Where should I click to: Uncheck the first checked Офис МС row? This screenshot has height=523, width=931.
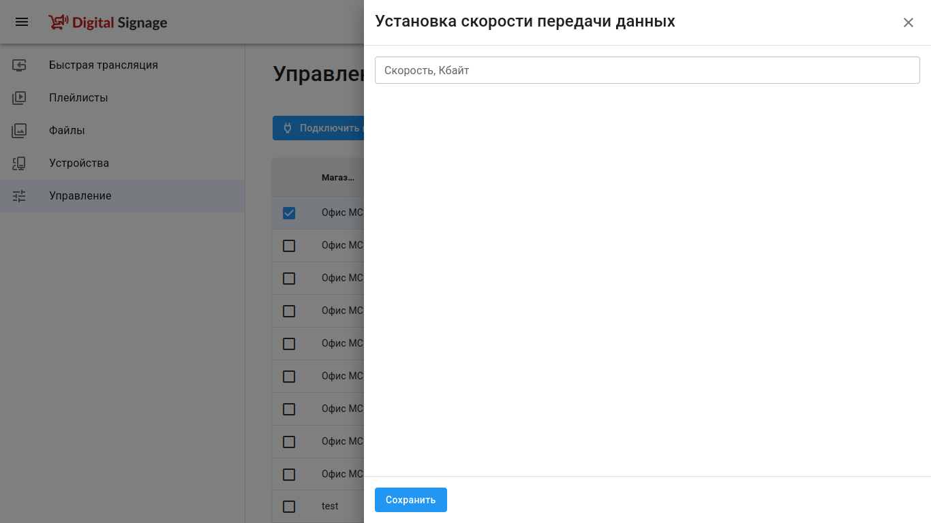(x=289, y=213)
